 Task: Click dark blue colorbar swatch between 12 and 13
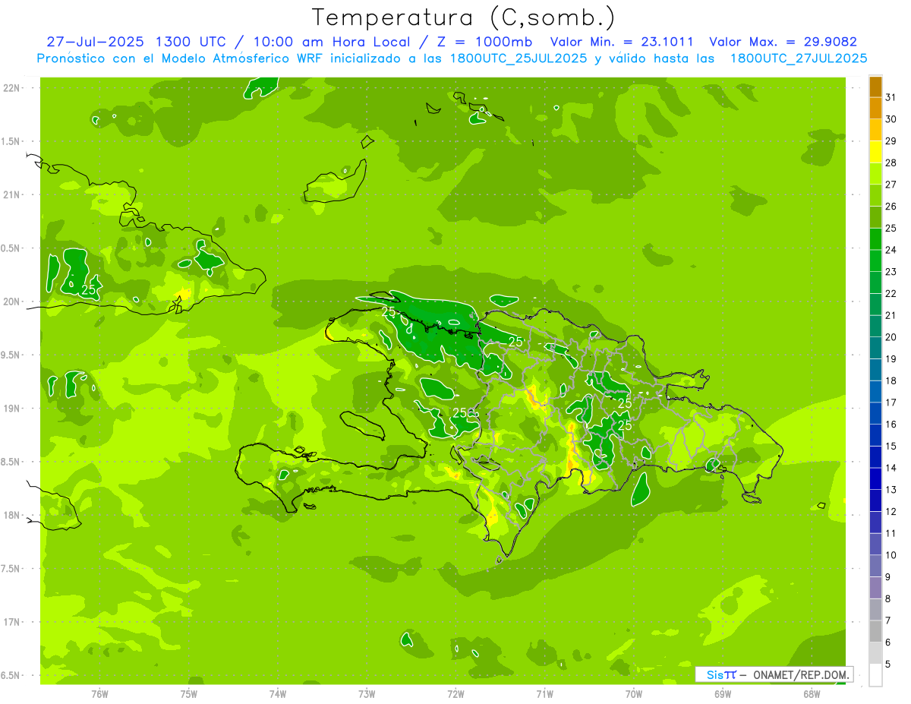(x=875, y=501)
